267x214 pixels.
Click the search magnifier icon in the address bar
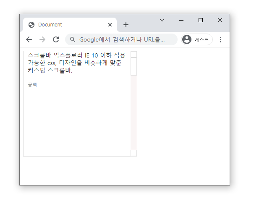point(73,39)
